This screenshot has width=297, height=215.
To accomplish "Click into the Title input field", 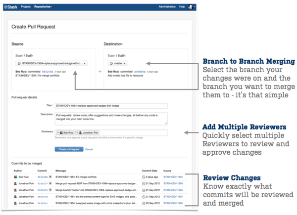I will click(111, 105).
